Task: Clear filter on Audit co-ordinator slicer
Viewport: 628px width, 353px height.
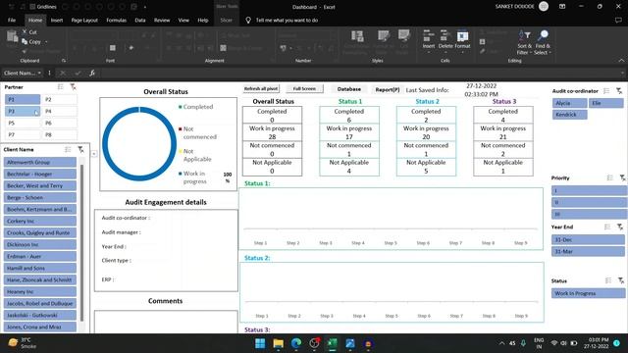Action: (x=619, y=91)
